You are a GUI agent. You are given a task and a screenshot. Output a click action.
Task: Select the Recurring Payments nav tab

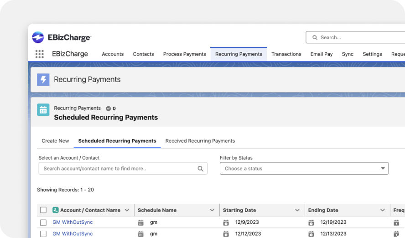239,54
